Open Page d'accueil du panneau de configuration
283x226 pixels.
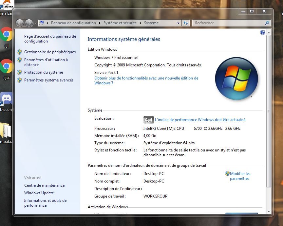point(50,39)
